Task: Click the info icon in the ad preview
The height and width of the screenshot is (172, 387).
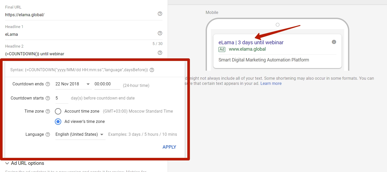Action: 334,42
